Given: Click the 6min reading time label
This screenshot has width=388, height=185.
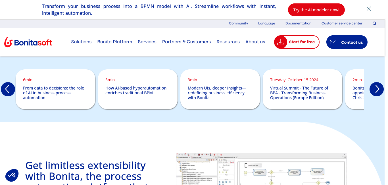Looking at the screenshot, I should click(x=28, y=80).
